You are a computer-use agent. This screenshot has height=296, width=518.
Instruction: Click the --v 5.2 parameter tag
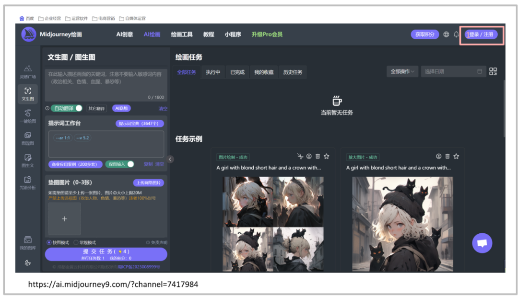pos(82,138)
